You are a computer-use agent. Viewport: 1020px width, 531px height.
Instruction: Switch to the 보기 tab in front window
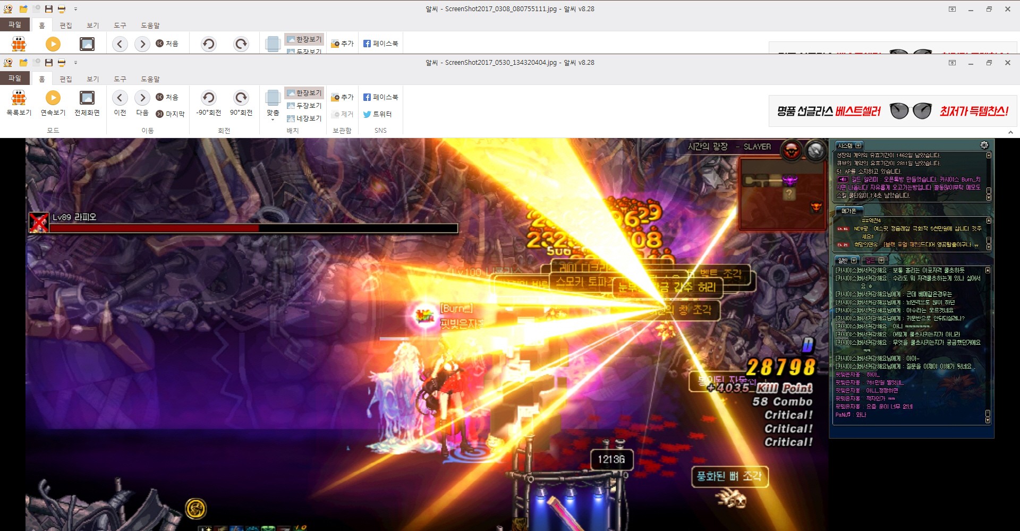tap(93, 79)
